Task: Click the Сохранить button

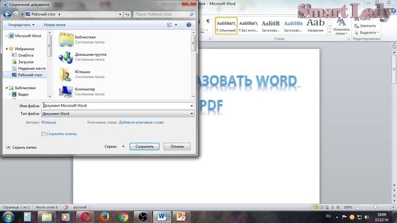Action: coord(145,146)
